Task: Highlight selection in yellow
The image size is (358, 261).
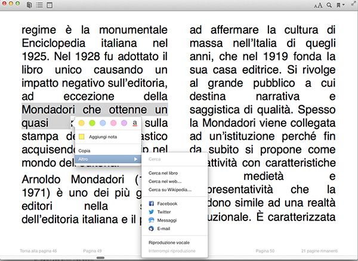Action: tap(82, 123)
